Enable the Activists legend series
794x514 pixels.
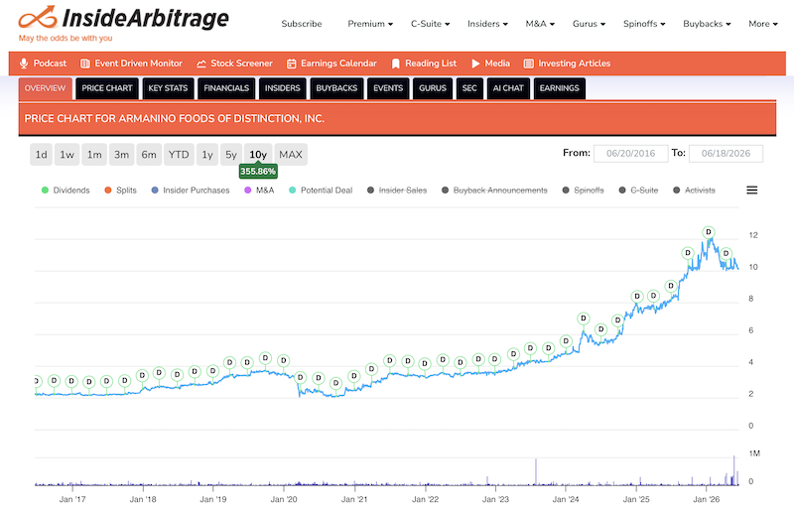tap(694, 191)
